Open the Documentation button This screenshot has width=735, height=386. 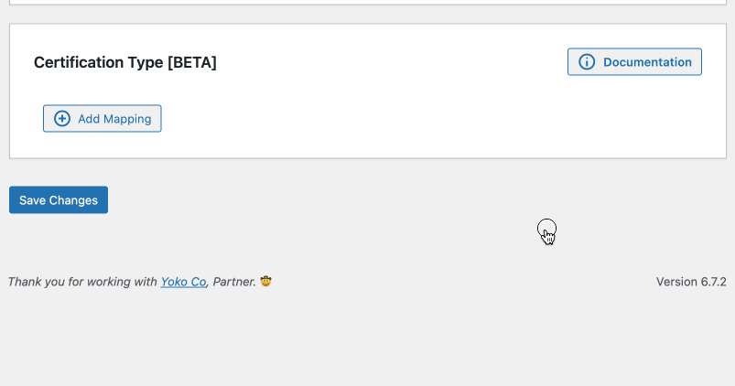(634, 62)
